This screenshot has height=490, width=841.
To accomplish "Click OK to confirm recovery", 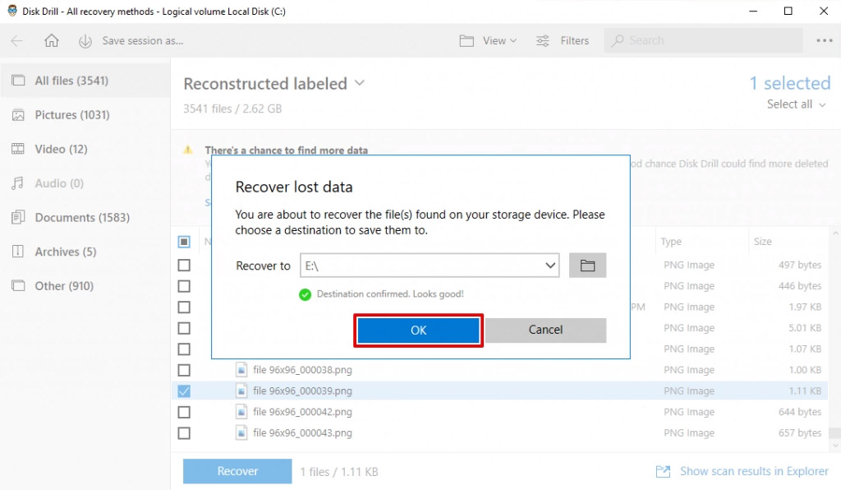I will [418, 330].
